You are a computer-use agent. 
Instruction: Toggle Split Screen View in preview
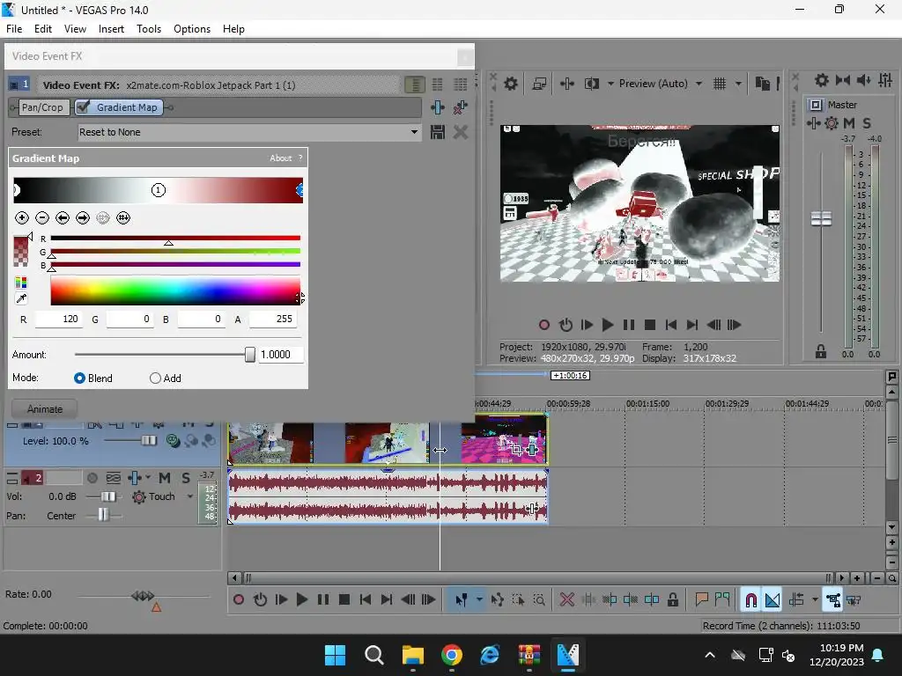tap(591, 84)
